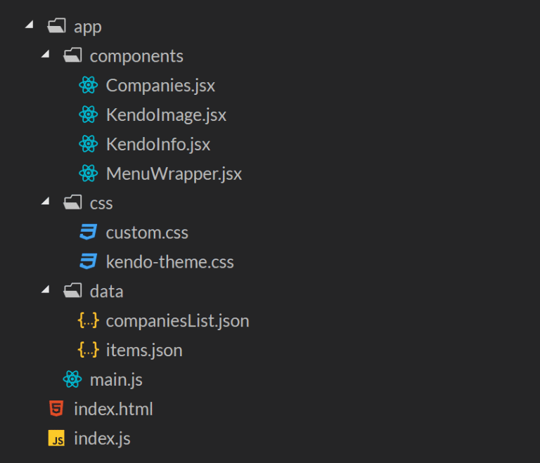
Task: Collapse the components folder arrow
Action: [x=46, y=53]
